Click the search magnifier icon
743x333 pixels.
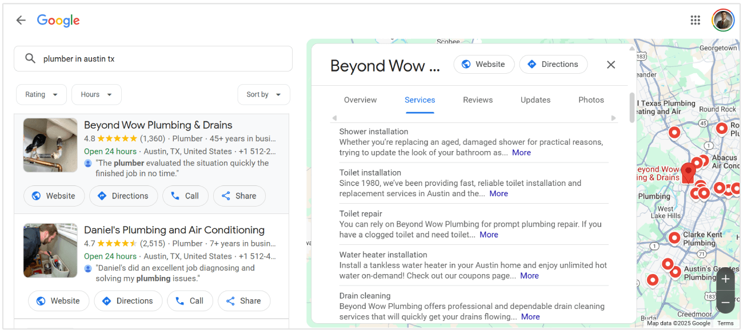pos(30,58)
